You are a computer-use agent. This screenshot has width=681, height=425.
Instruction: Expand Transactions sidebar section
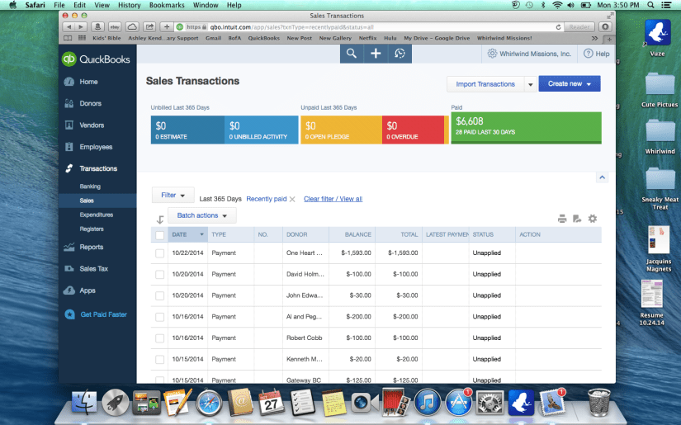click(x=97, y=168)
